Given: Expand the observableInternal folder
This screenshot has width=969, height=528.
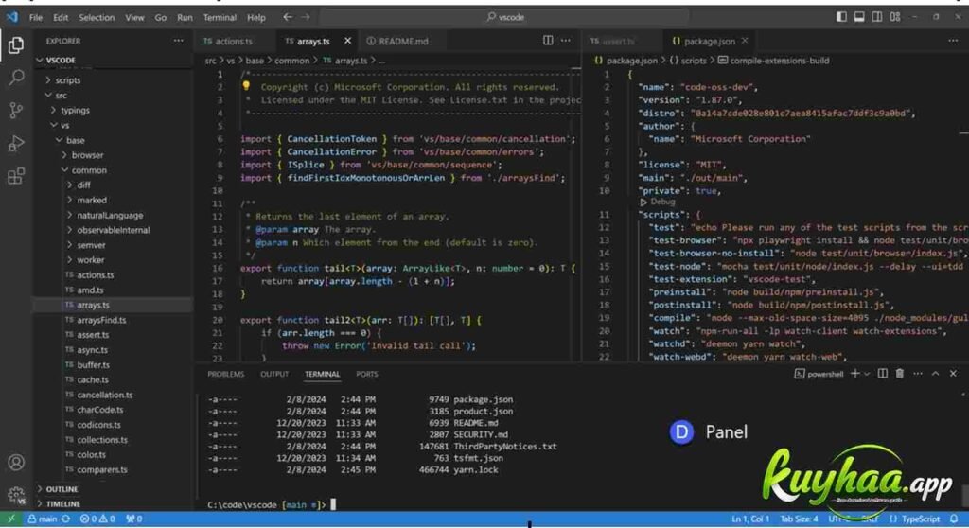Looking at the screenshot, I should (113, 230).
